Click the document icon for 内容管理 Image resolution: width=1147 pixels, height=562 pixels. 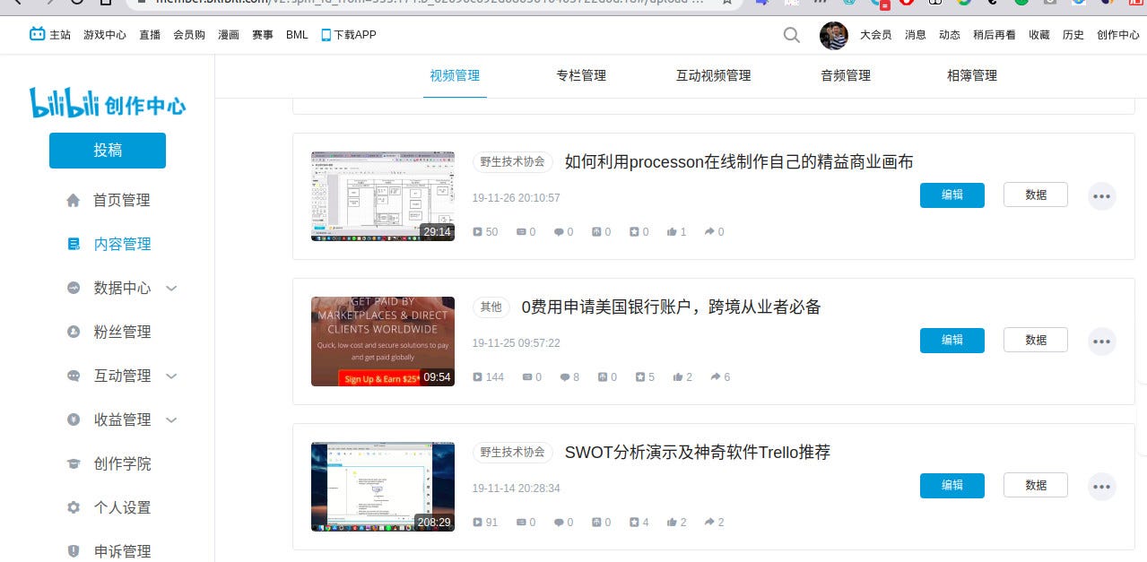click(74, 244)
